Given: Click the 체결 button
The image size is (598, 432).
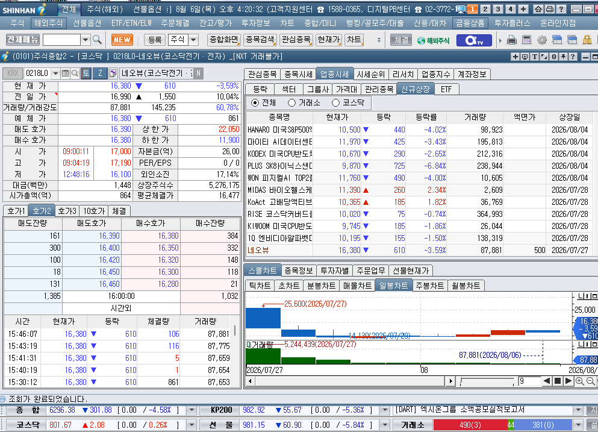Looking at the screenshot, I should tap(401, 40).
